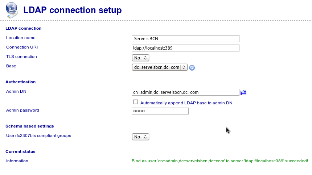Click into the Connection URI text field
Image resolution: width=312 pixels, height=175 pixels.
pyautogui.click(x=185, y=48)
